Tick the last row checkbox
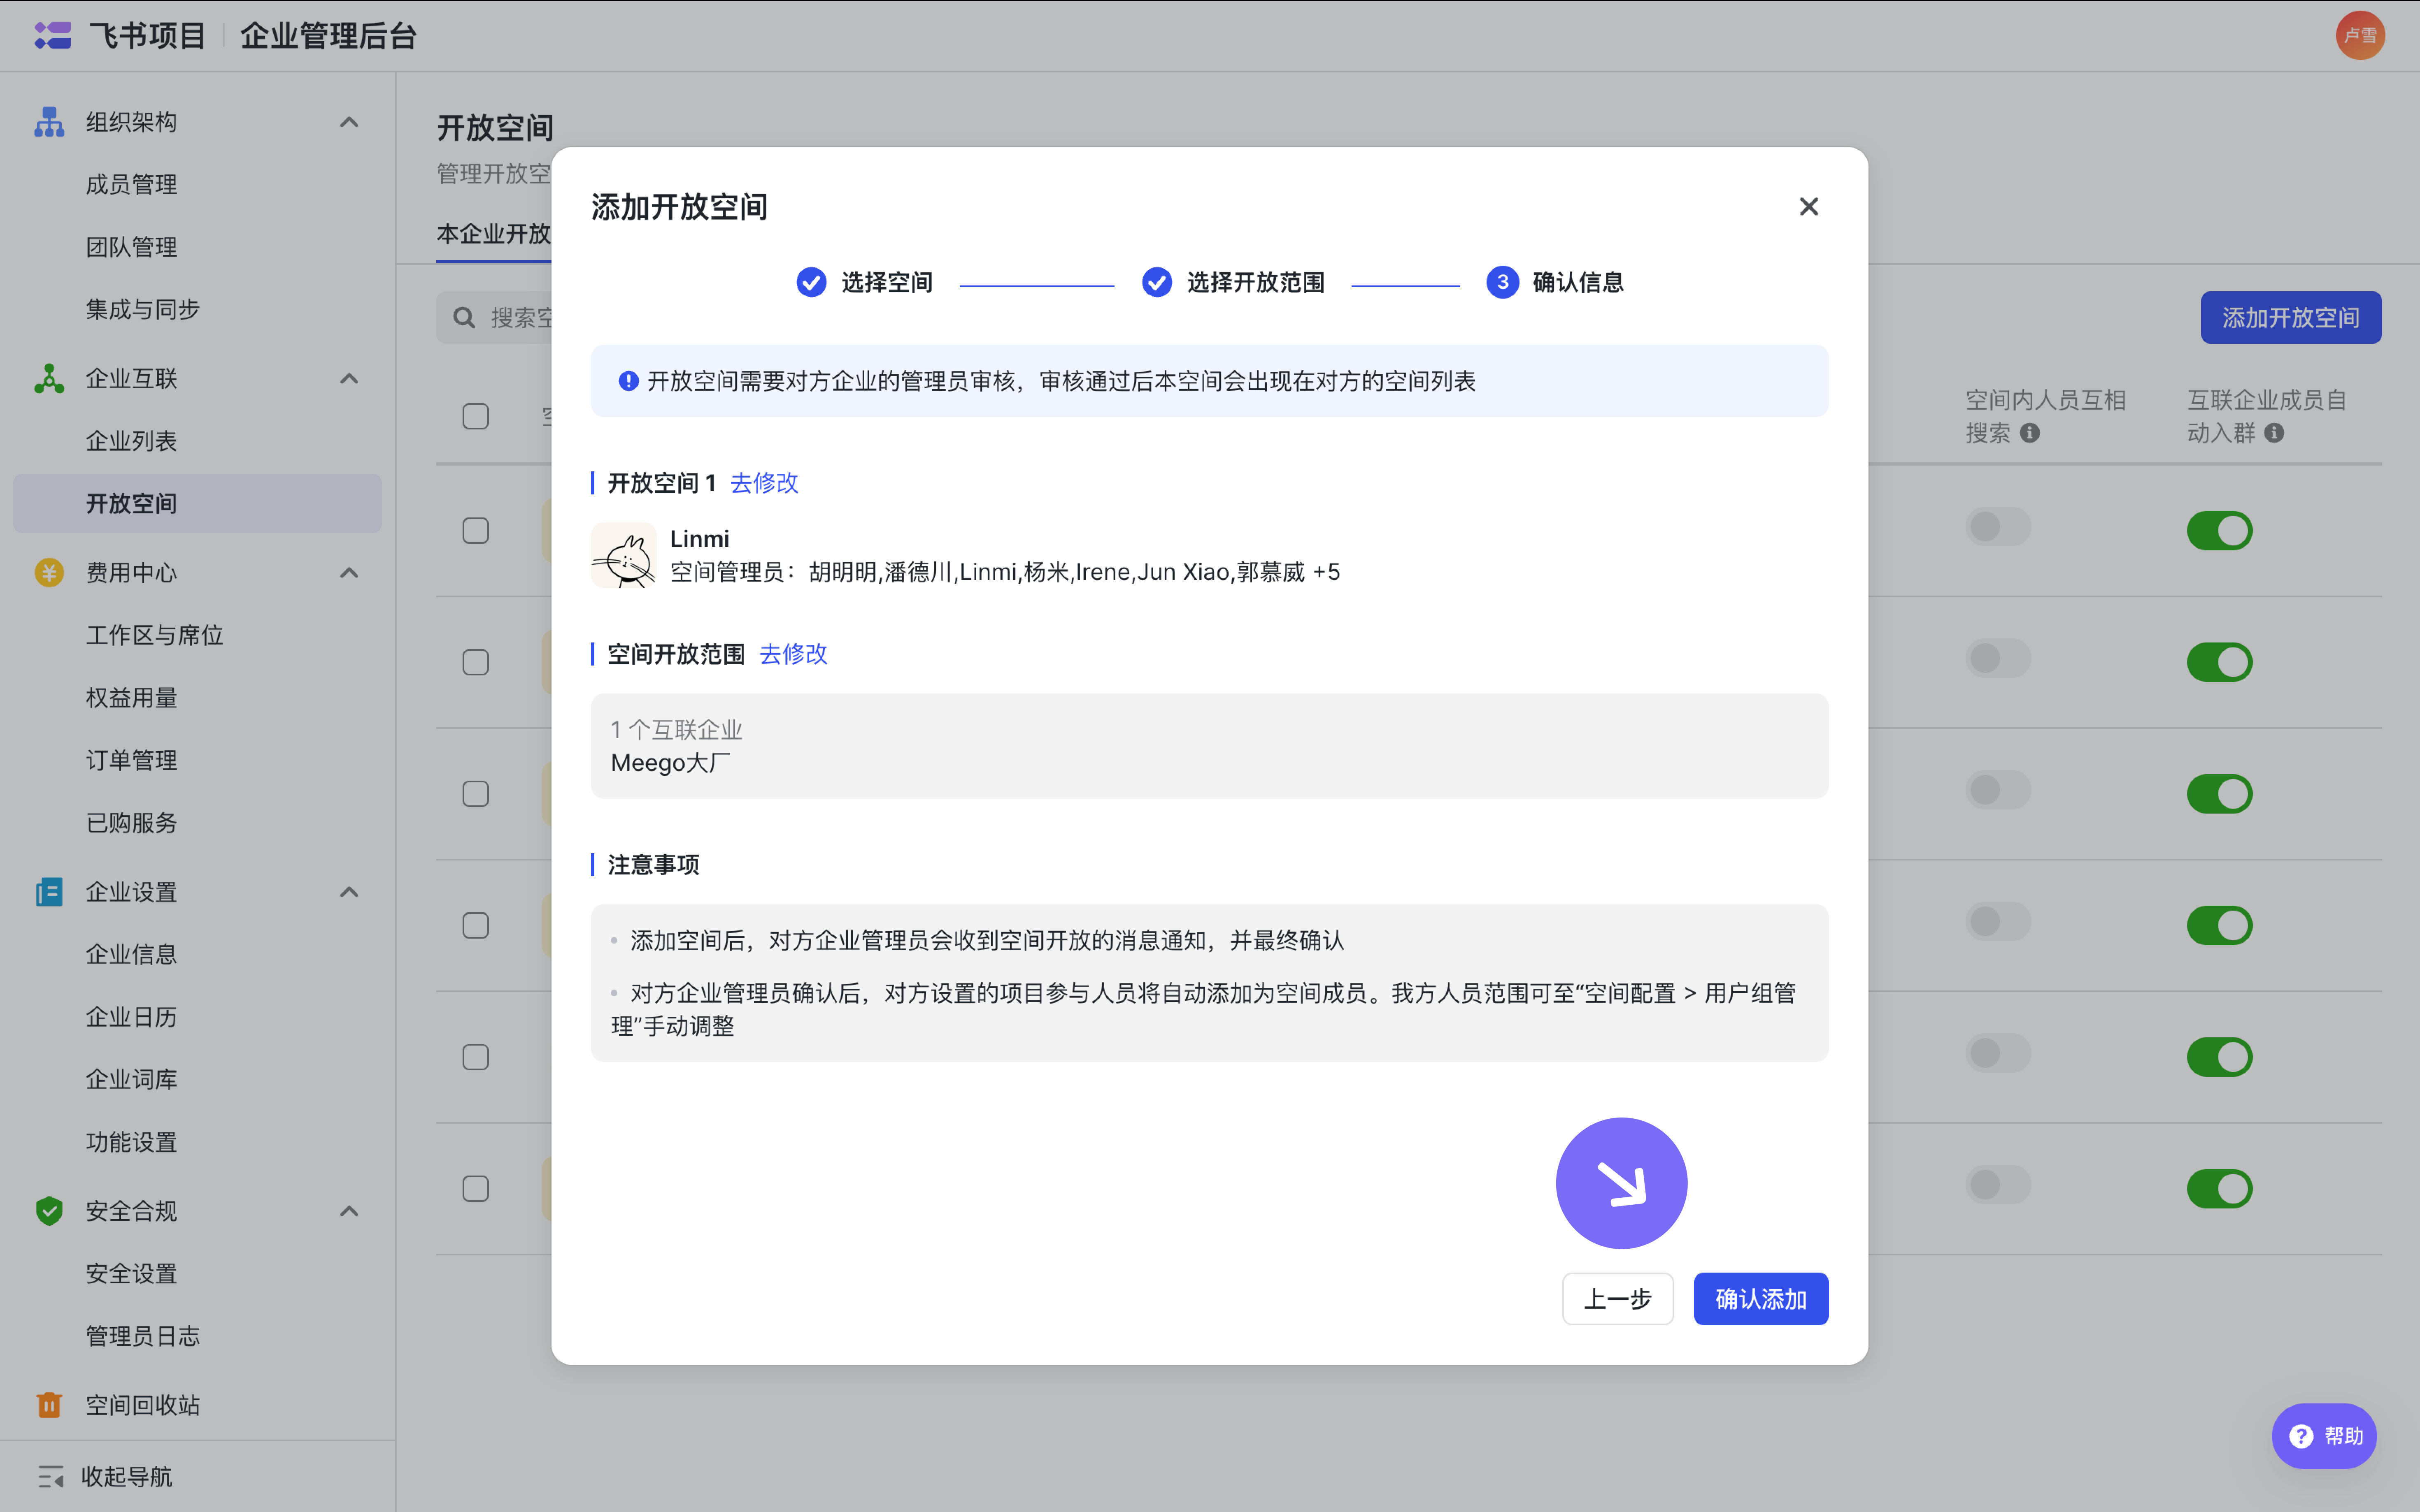Image resolution: width=2420 pixels, height=1512 pixels. pos(475,1189)
